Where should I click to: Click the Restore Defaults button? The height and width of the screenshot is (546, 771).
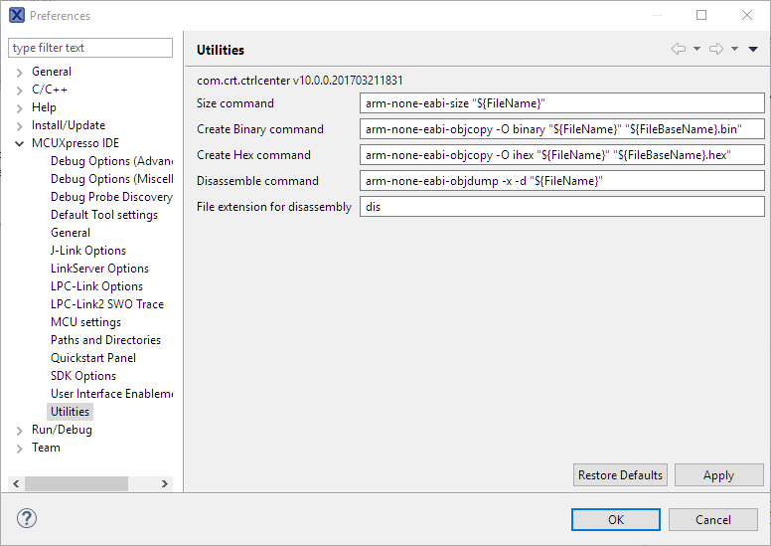pos(621,475)
